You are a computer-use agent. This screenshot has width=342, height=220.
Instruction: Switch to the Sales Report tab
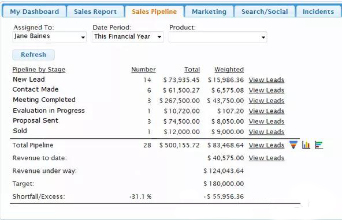(95, 12)
